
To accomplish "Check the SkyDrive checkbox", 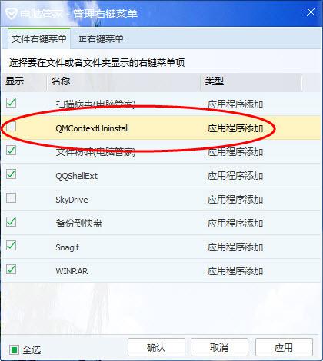I will [x=12, y=198].
